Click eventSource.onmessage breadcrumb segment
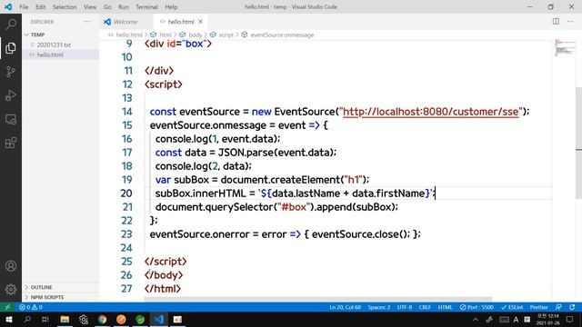 pos(282,35)
